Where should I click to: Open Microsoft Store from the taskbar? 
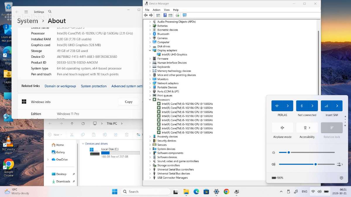(206, 191)
